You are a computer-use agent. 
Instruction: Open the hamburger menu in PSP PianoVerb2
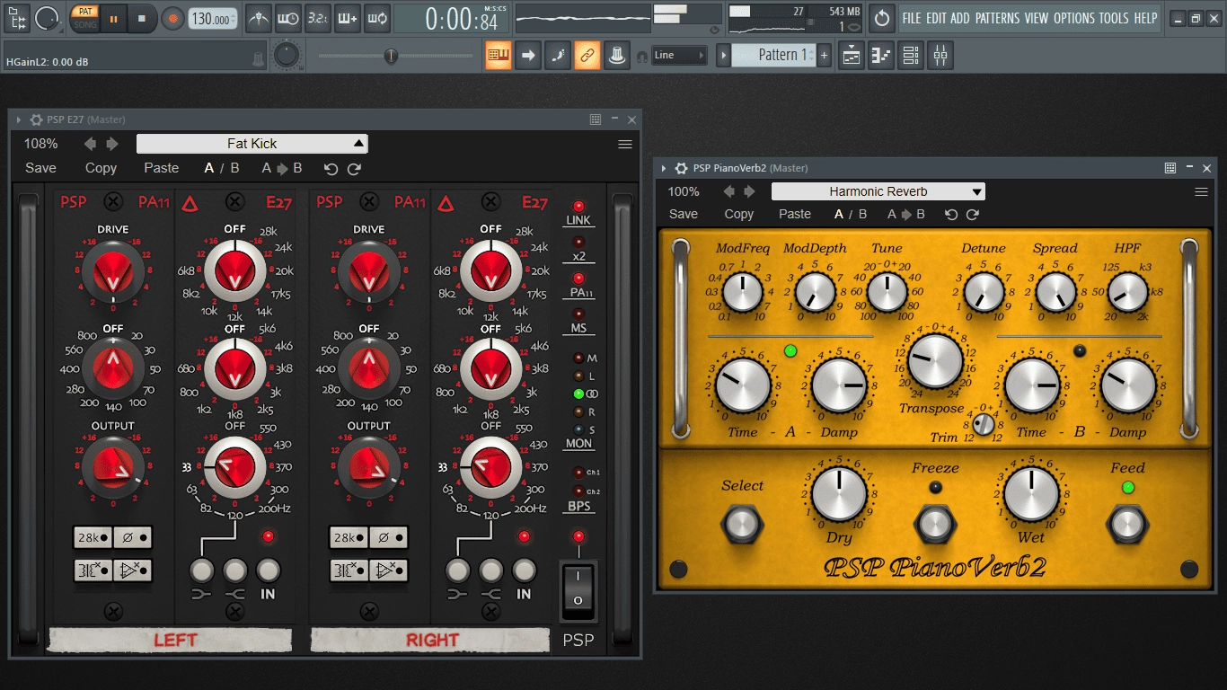pyautogui.click(x=1201, y=191)
